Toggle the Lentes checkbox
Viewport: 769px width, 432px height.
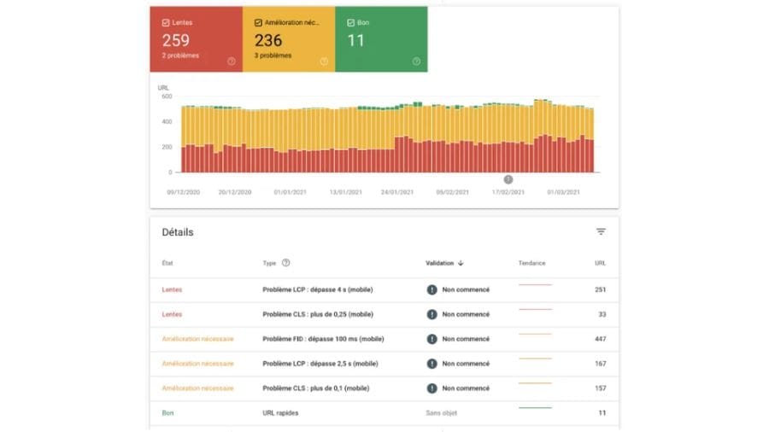click(x=166, y=22)
